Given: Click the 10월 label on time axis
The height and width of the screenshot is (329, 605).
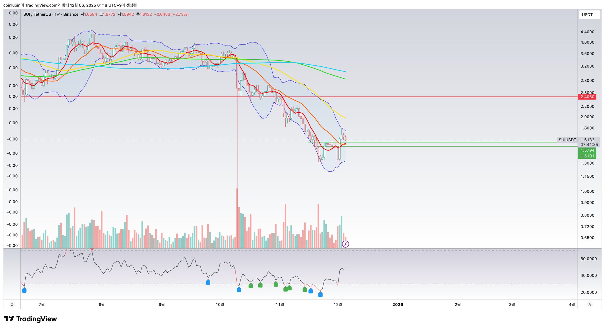Looking at the screenshot, I should pyautogui.click(x=220, y=305).
